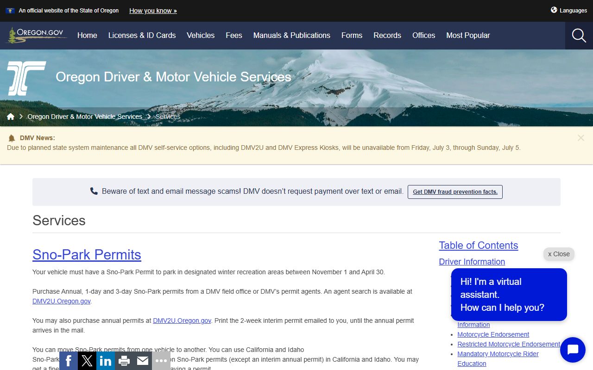Viewport: 593px width, 370px height.
Task: Click the 'Oregon Driver & Motor Vehicle Services' banner title
Action: pyautogui.click(x=173, y=77)
